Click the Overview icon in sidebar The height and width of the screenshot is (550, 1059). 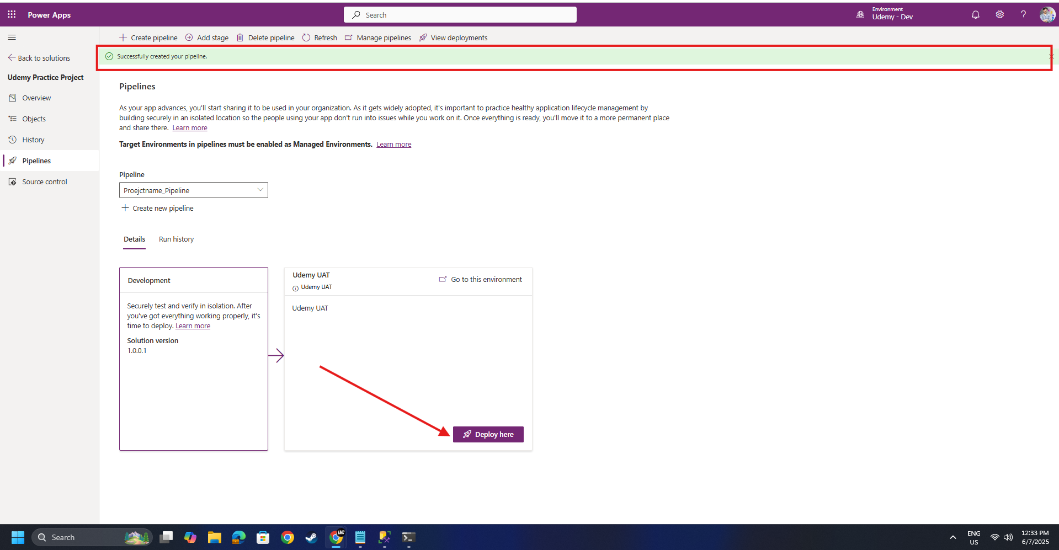tap(12, 98)
